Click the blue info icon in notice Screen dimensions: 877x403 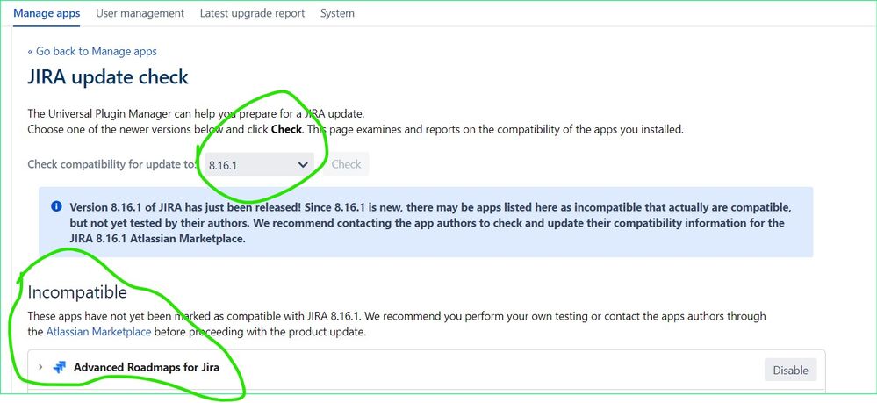click(56, 206)
